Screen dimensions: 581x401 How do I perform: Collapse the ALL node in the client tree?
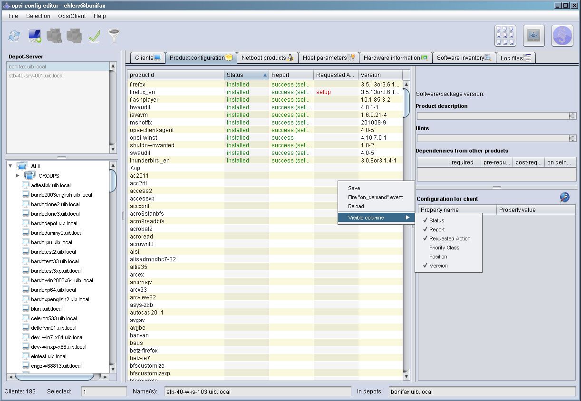point(10,166)
